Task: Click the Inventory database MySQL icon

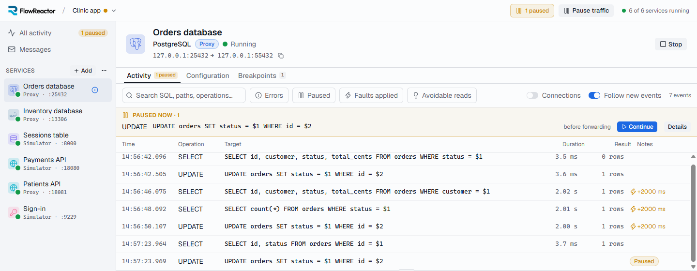Action: [13, 114]
